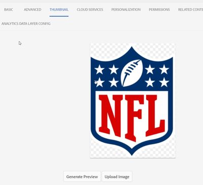
Task: Switch to the Permissions tab
Action: 159,10
